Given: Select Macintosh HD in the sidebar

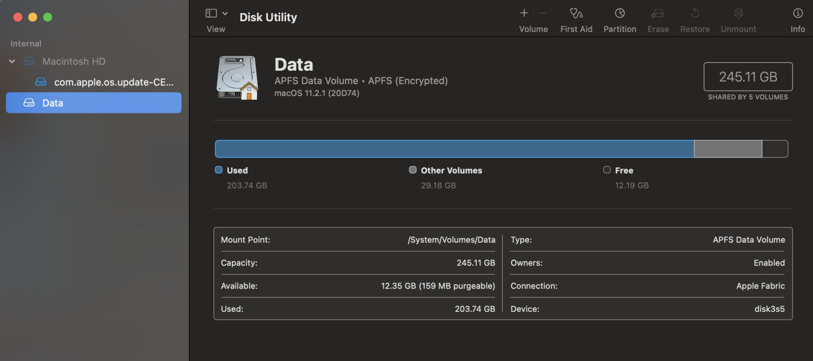Looking at the screenshot, I should pyautogui.click(x=74, y=61).
